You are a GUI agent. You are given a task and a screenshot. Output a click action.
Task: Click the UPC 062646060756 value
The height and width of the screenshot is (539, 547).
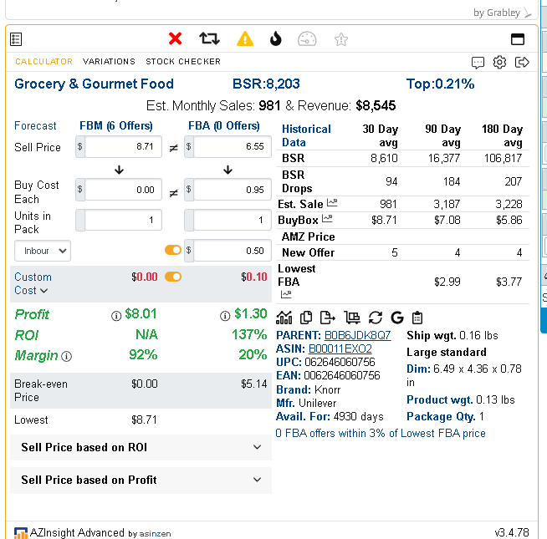340,362
